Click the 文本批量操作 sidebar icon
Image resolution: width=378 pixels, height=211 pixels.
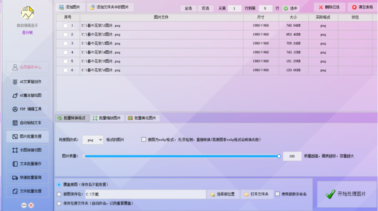[15, 164]
